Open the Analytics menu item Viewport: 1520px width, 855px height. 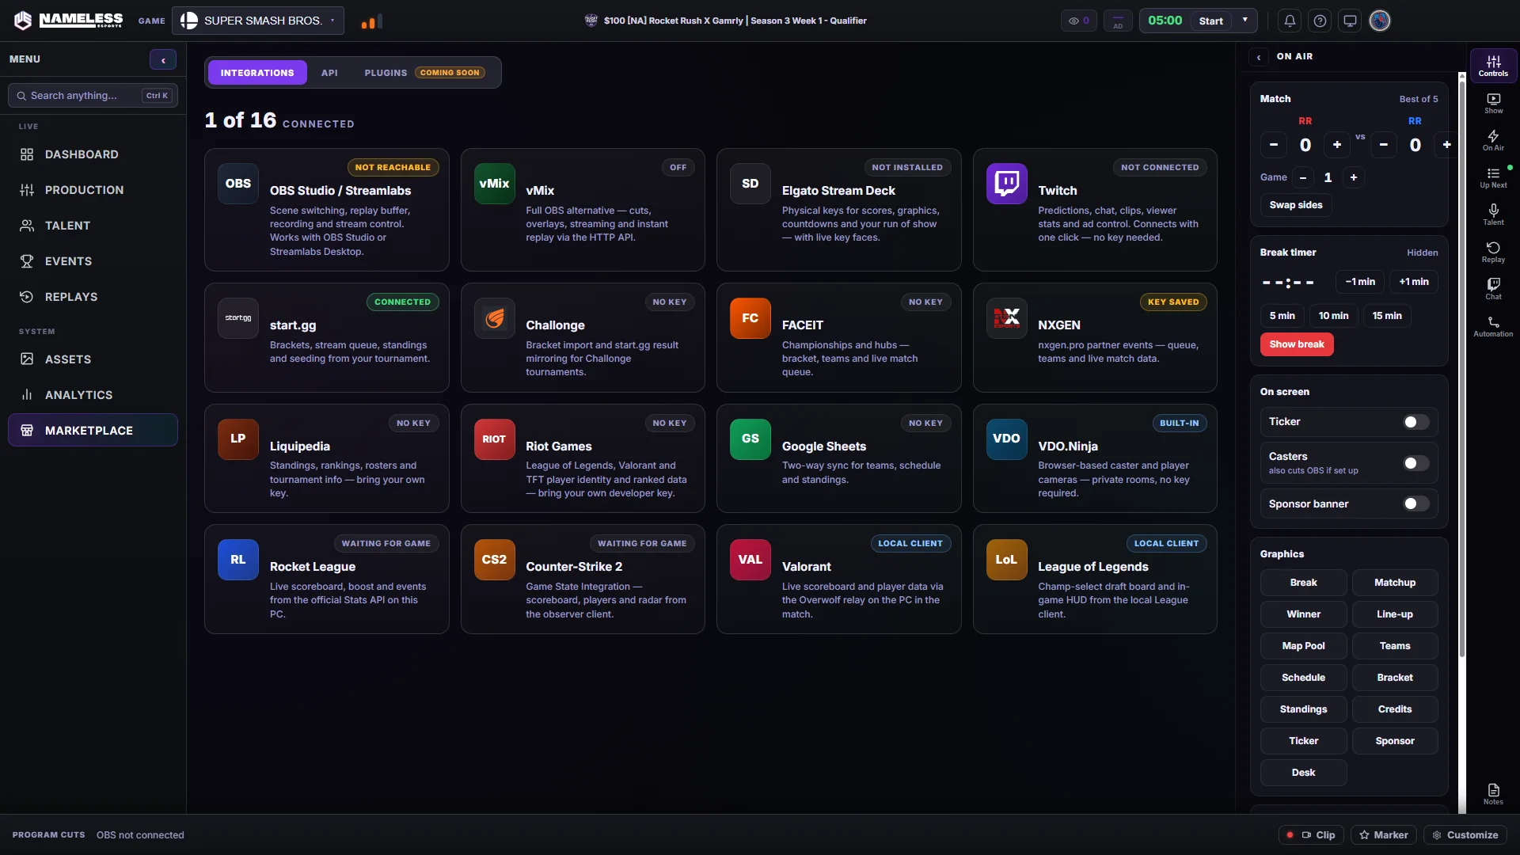(93, 395)
